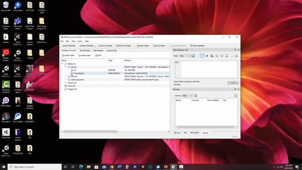Switch to the Edit Pragmas tab
The height and width of the screenshot is (170, 302).
[x=98, y=51]
